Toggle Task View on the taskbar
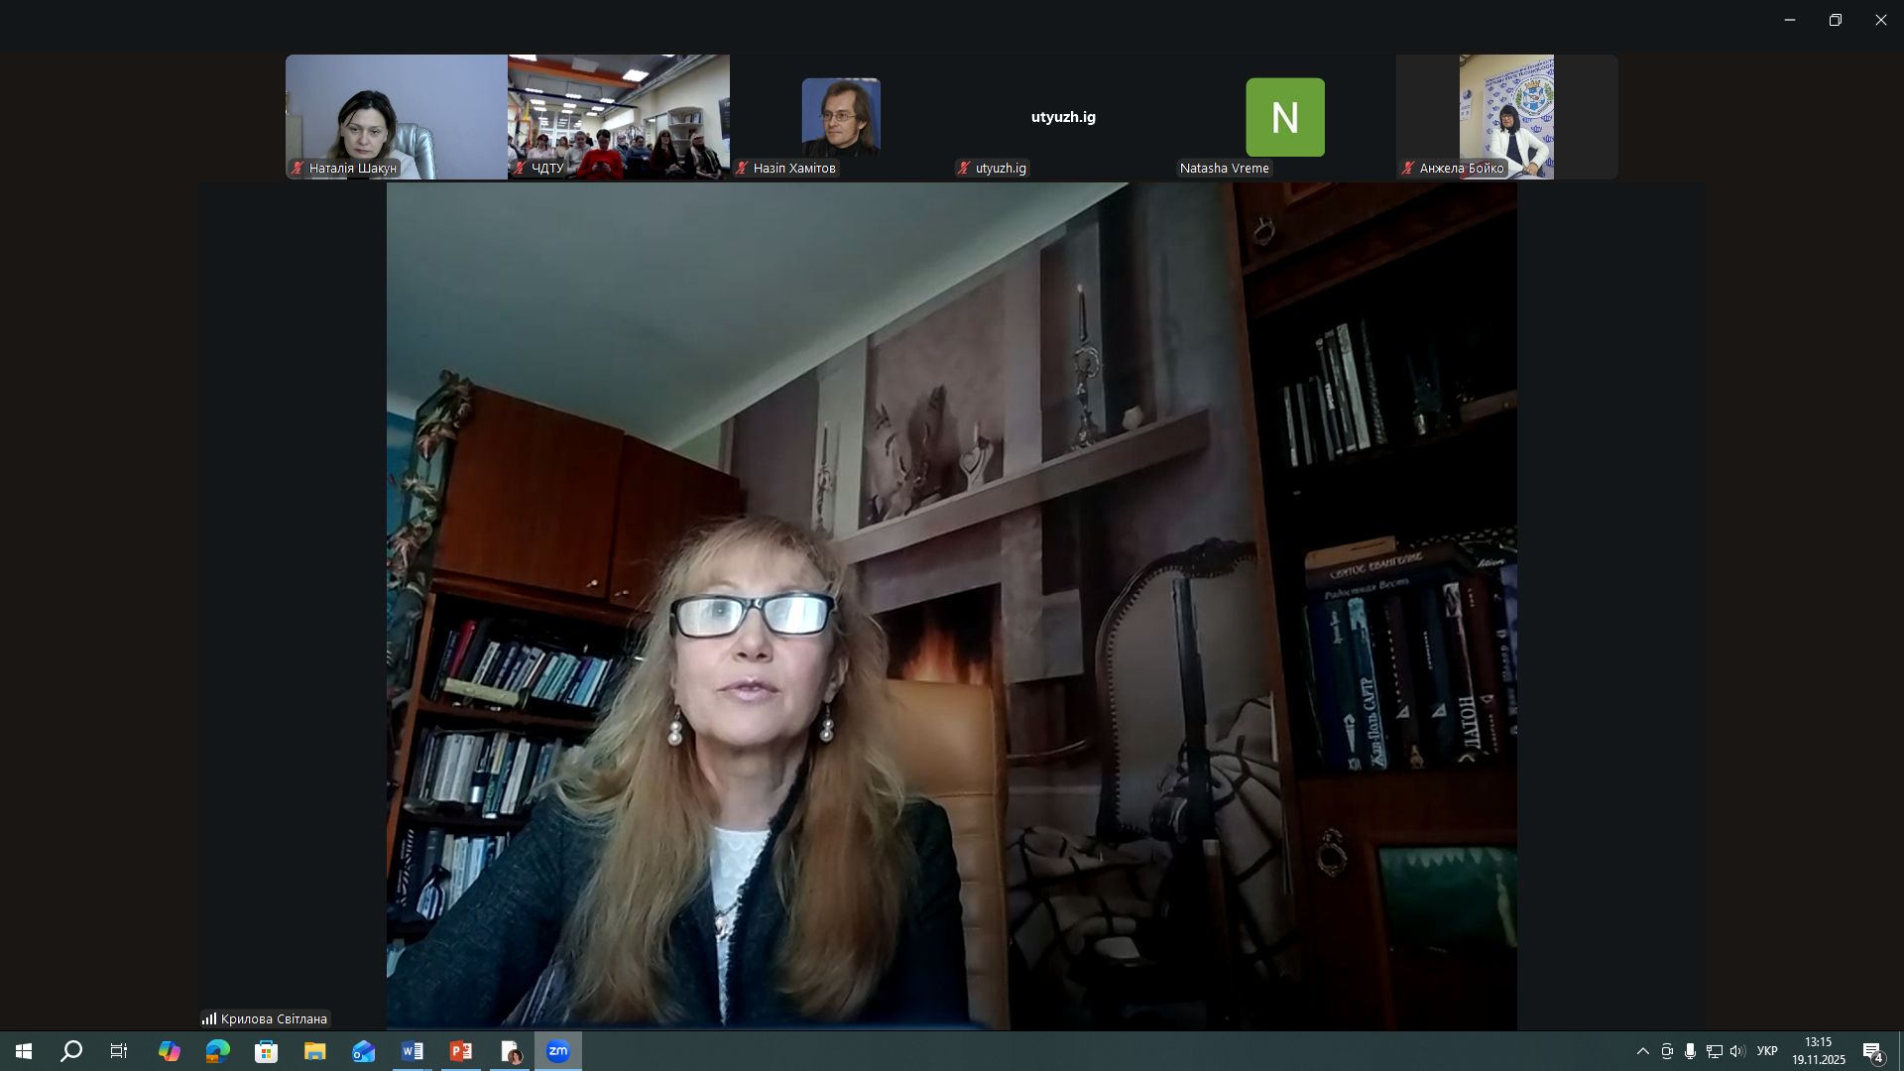The image size is (1904, 1071). tap(119, 1051)
